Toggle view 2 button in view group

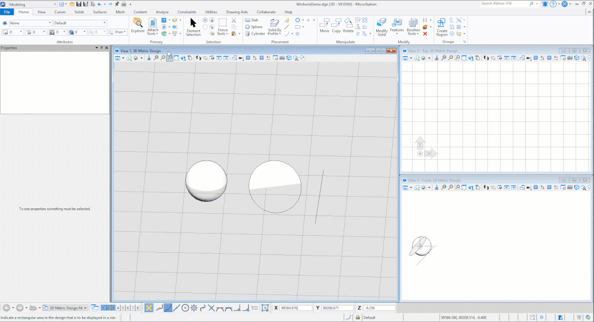[108, 308]
